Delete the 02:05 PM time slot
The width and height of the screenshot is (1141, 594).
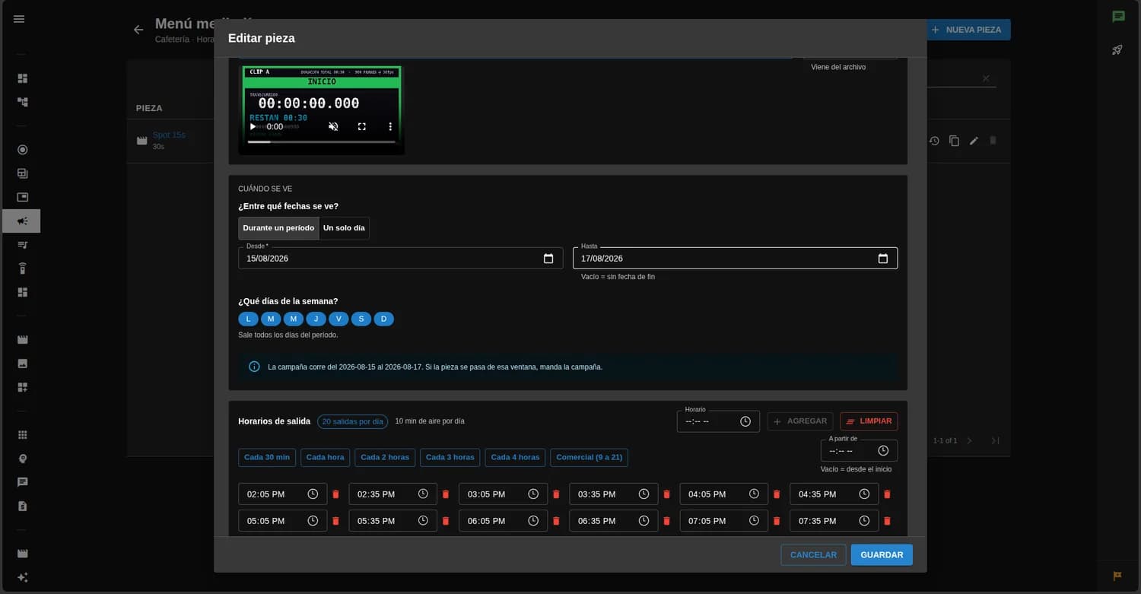(x=335, y=494)
